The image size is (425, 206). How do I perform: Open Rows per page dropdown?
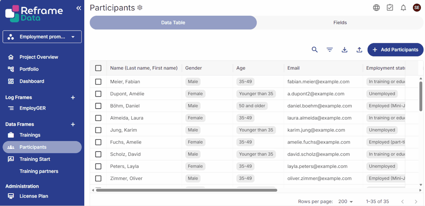(x=345, y=201)
